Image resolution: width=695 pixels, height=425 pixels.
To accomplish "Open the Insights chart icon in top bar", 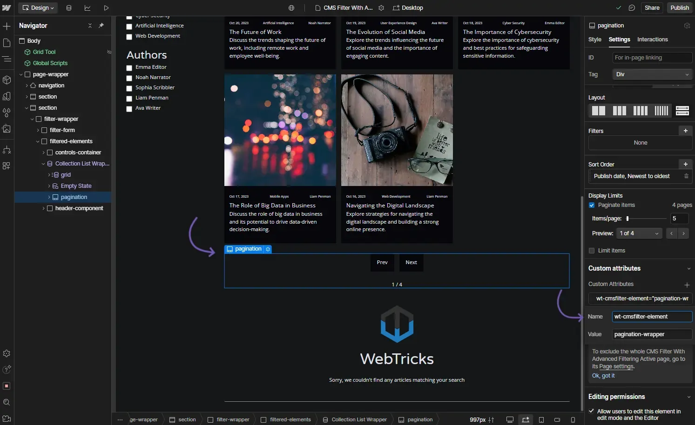I will point(88,8).
